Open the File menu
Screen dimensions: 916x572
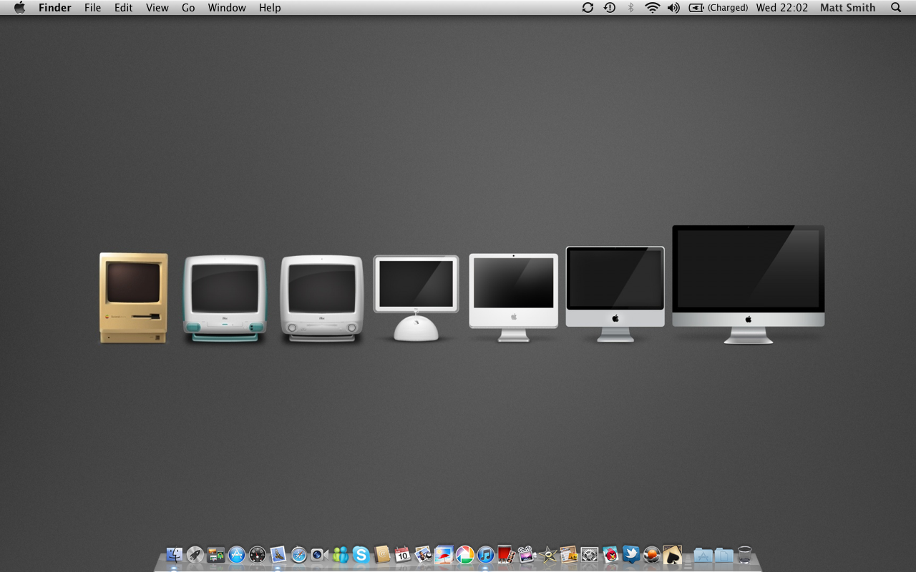[x=93, y=8]
